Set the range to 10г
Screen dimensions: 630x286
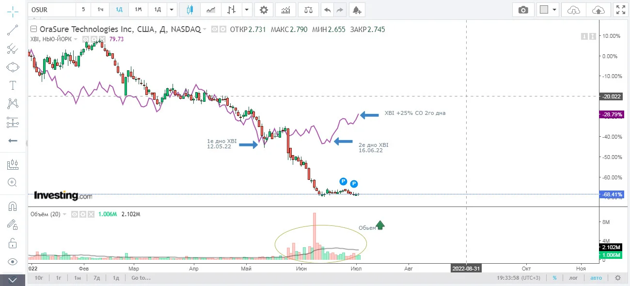pos(39,278)
